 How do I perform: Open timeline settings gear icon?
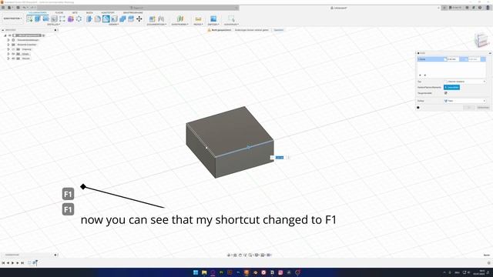(489, 263)
